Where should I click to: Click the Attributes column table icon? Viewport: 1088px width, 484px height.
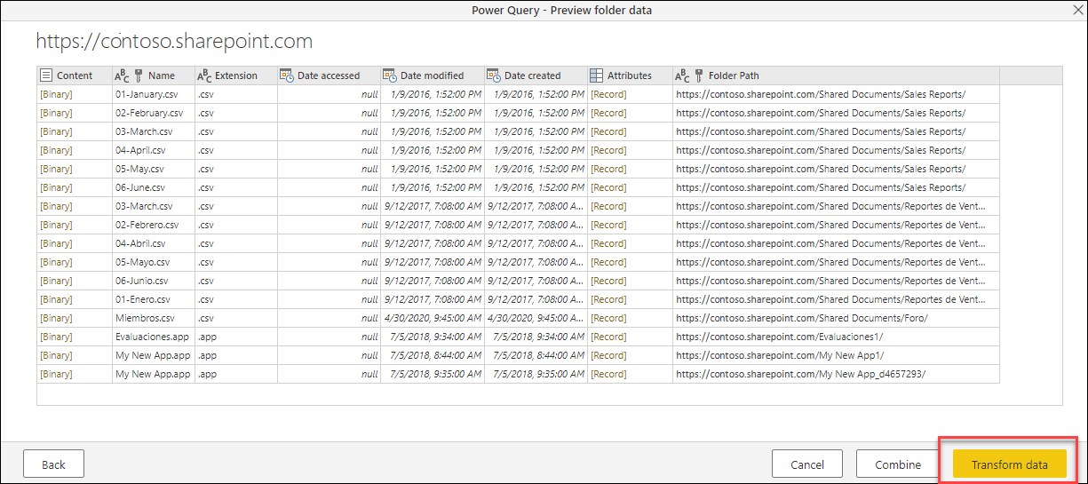click(x=597, y=75)
